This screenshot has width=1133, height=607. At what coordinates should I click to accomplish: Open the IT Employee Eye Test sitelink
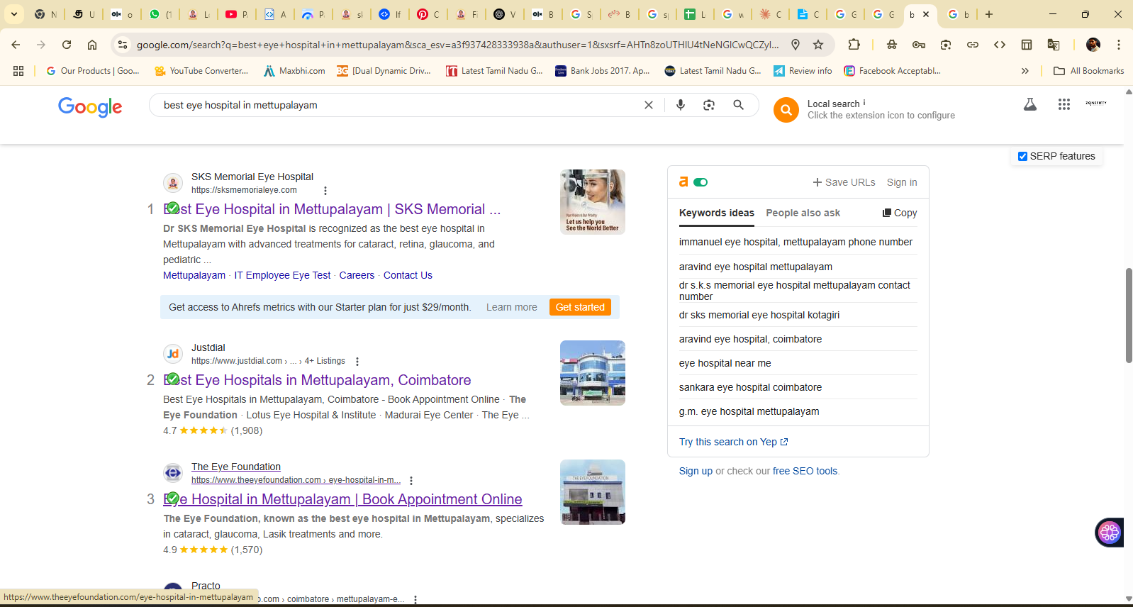pyautogui.click(x=282, y=275)
